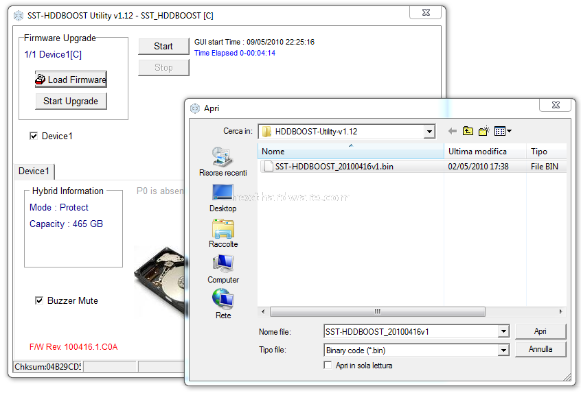Click Apri to open the selected file
Viewport: 581px width, 393px height.
coord(540,331)
